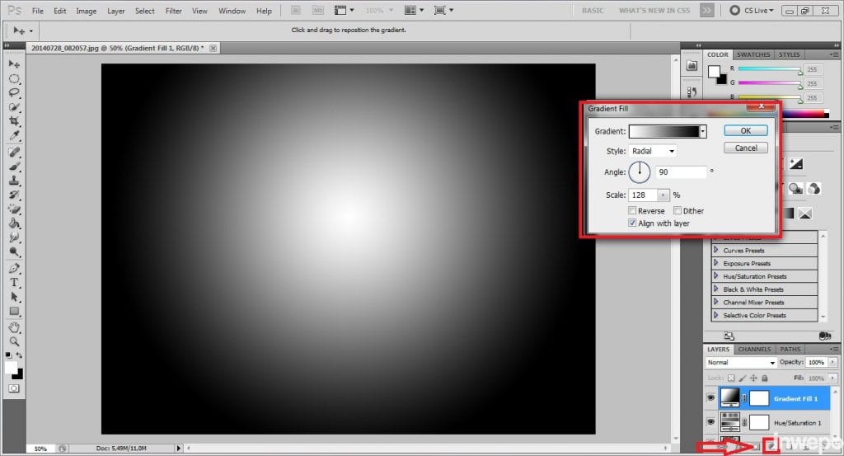Expand the Curves Presets group
The height and width of the screenshot is (456, 844).
point(716,251)
